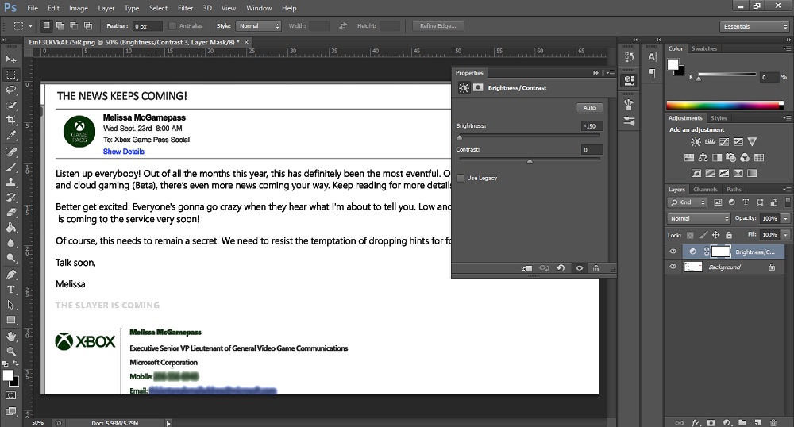Select the Quick Selection tool
Screen dimensions: 794x427
[x=11, y=106]
